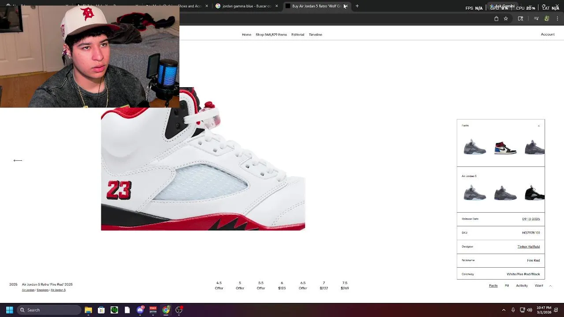
Task: Open the round icon with red dot in taskbar
Action: click(x=179, y=310)
